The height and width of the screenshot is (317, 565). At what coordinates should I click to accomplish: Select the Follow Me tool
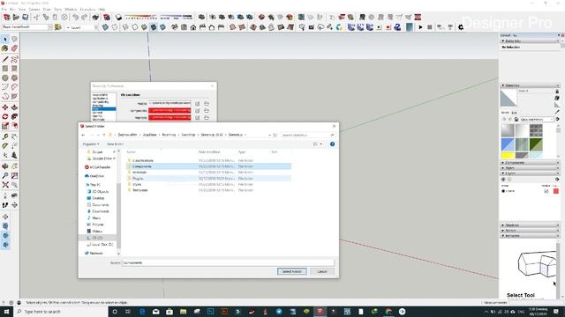(x=14, y=116)
